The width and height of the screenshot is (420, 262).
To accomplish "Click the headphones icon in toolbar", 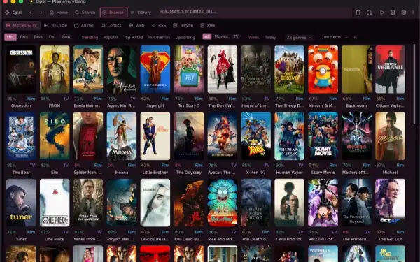I will (x=369, y=13).
